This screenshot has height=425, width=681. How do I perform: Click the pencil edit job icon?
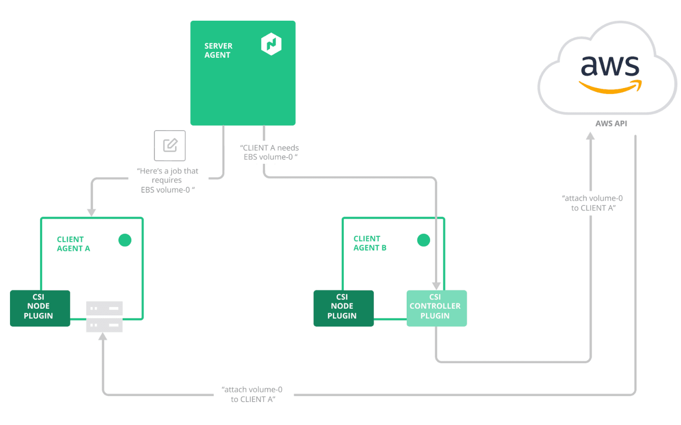(170, 145)
